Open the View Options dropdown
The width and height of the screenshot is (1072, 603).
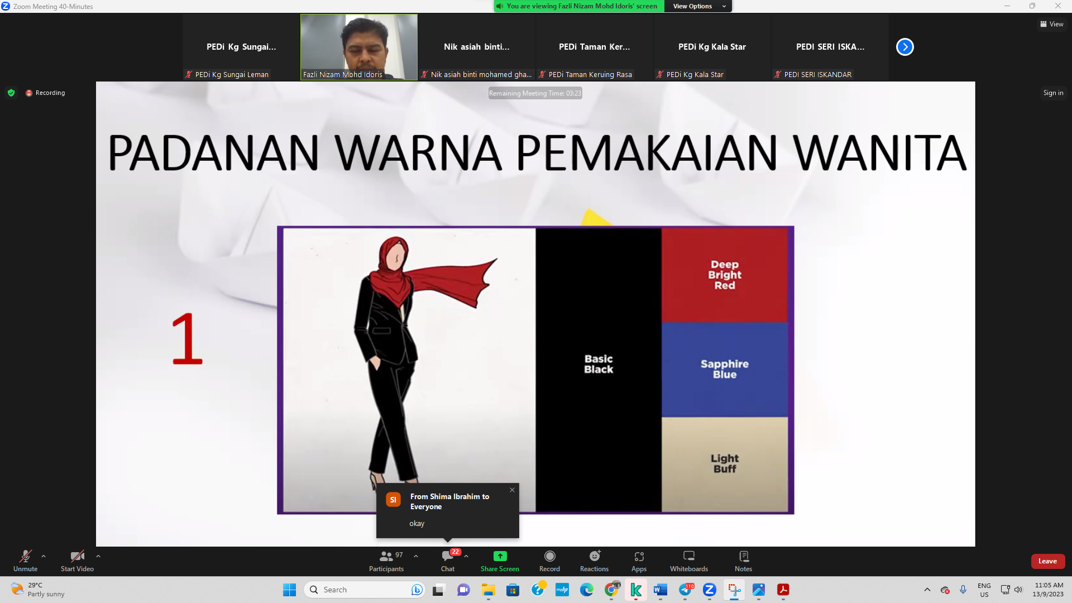click(x=699, y=6)
